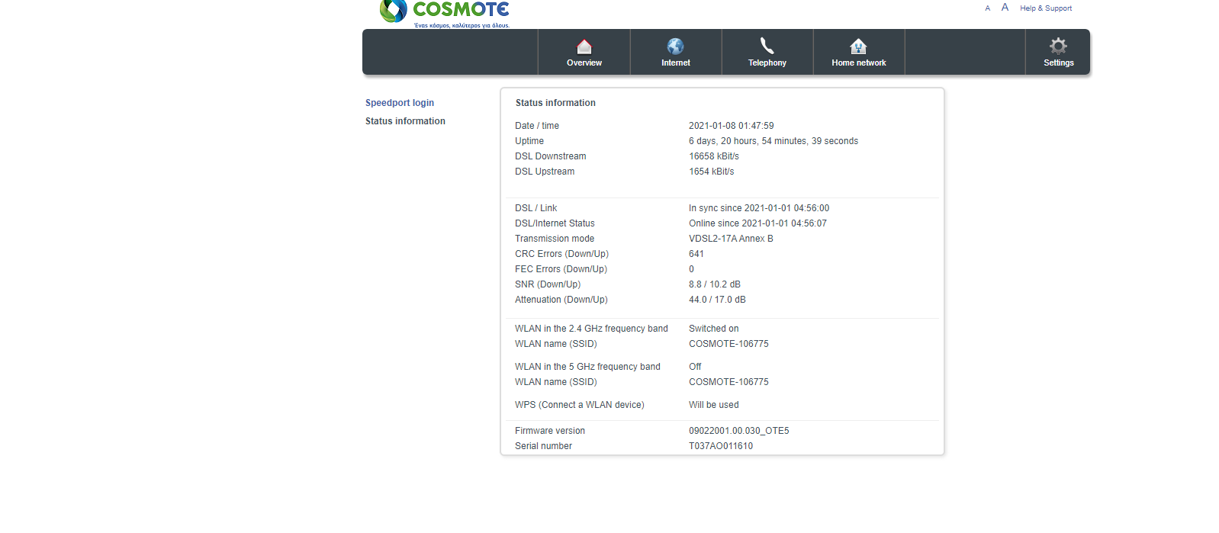The height and width of the screenshot is (533, 1219).
Task: Switch to the Telephony menu label
Action: point(767,63)
